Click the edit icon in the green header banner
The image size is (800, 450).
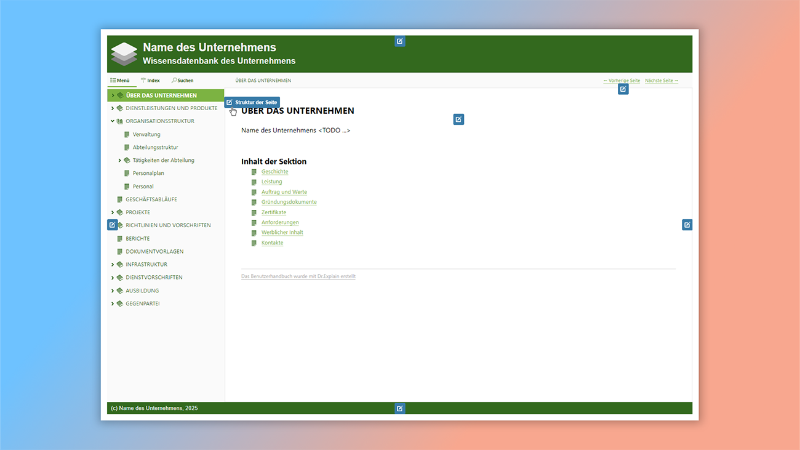[400, 41]
